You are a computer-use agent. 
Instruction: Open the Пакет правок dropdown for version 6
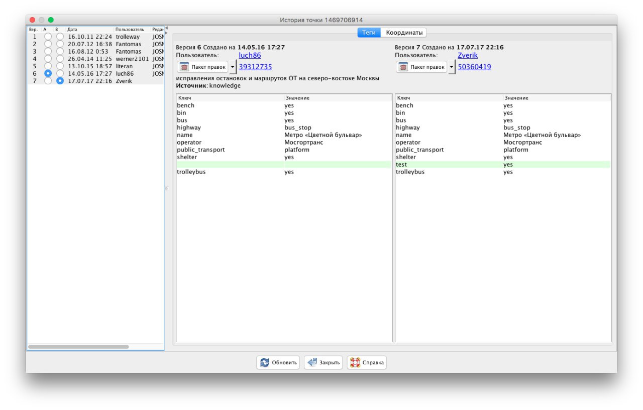click(233, 67)
